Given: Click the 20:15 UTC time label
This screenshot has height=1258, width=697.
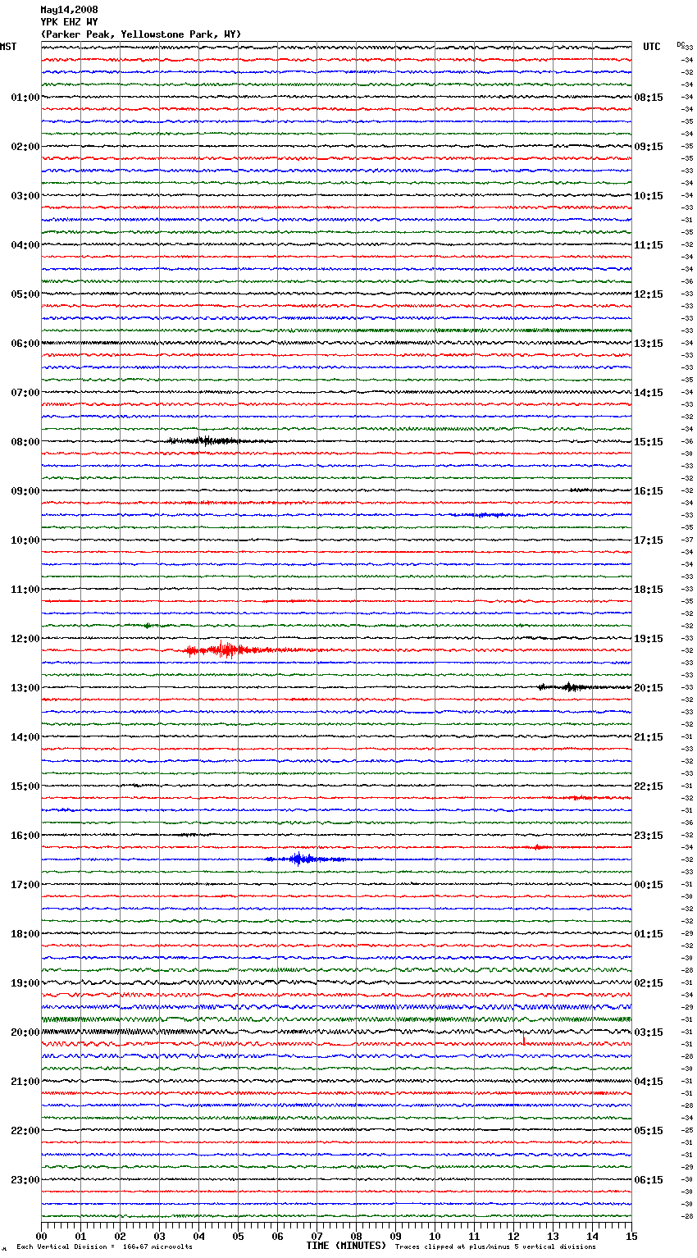Looking at the screenshot, I should (x=649, y=688).
